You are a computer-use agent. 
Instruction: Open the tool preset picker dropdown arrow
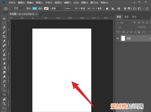tap(9, 9)
